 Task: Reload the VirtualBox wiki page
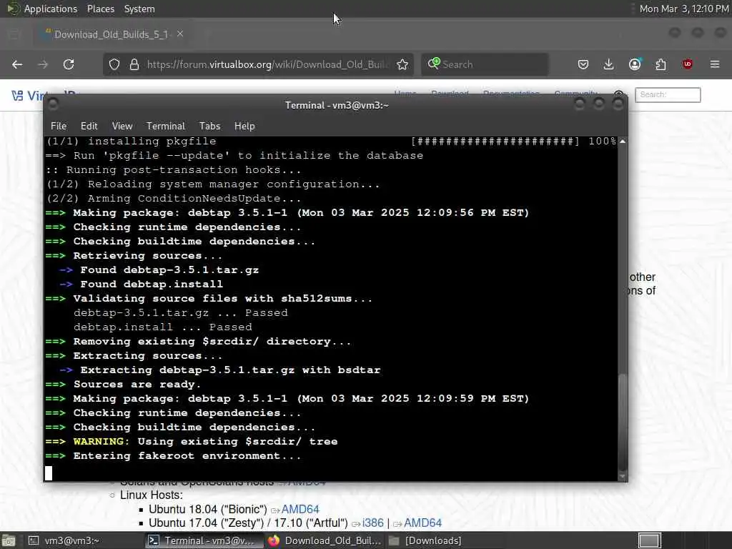(x=69, y=64)
